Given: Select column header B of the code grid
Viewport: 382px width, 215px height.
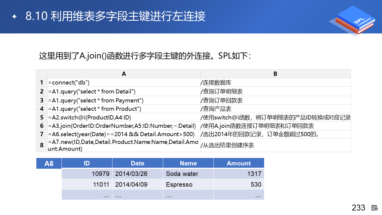Looking at the screenshot, I should click(275, 74).
